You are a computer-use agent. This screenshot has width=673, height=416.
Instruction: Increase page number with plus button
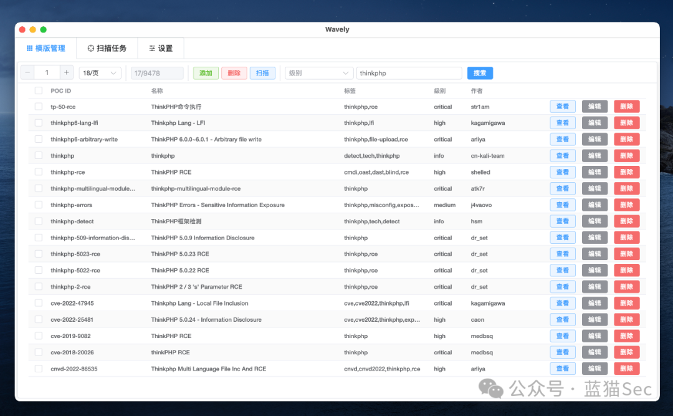[67, 72]
